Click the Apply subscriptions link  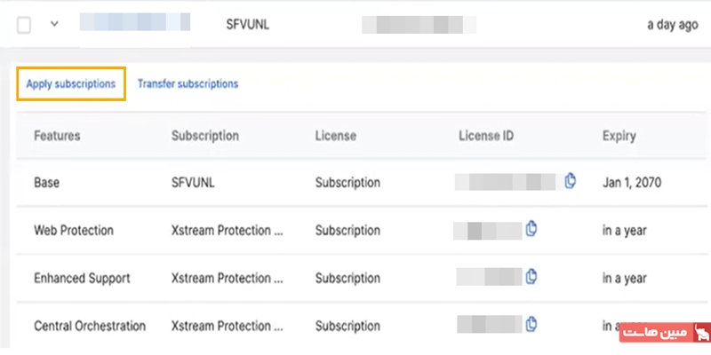tap(71, 84)
